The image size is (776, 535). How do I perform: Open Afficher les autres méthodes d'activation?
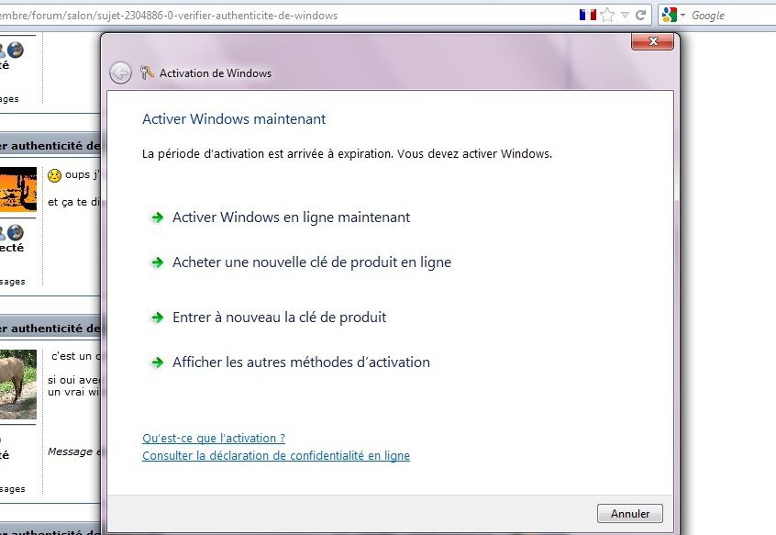click(x=301, y=362)
